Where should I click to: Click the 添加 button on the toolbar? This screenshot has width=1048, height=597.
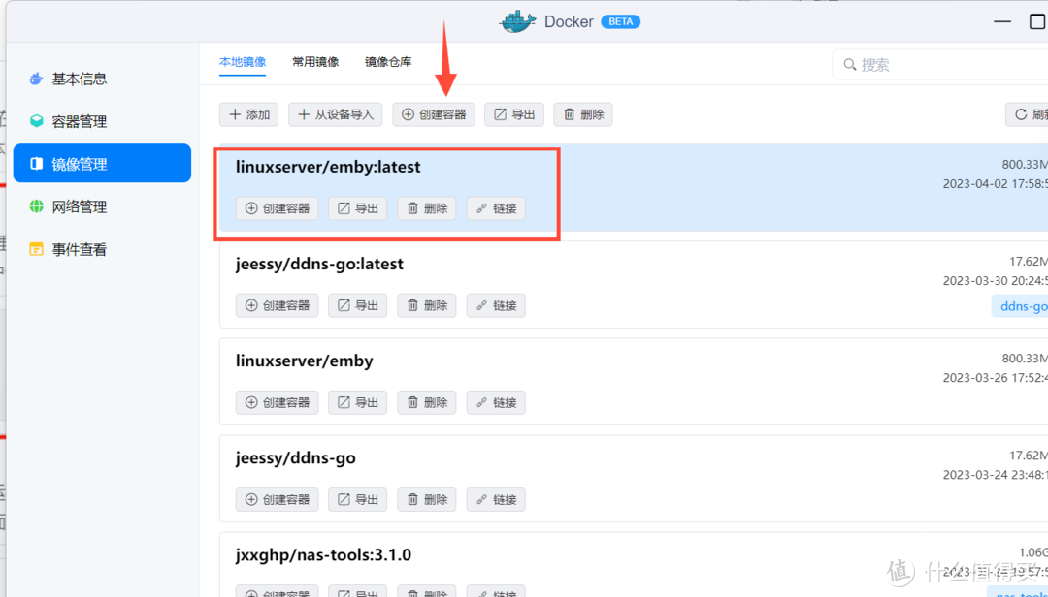248,113
